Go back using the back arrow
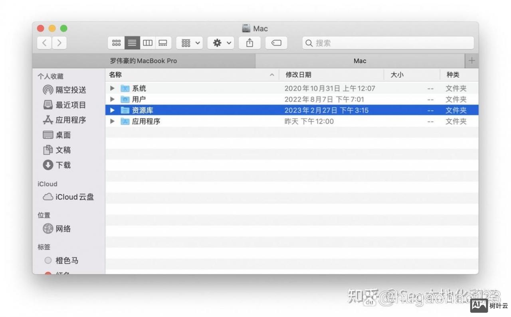511x317 pixels. 44,43
